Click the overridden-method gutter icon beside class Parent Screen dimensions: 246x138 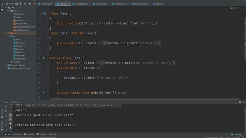44,13
